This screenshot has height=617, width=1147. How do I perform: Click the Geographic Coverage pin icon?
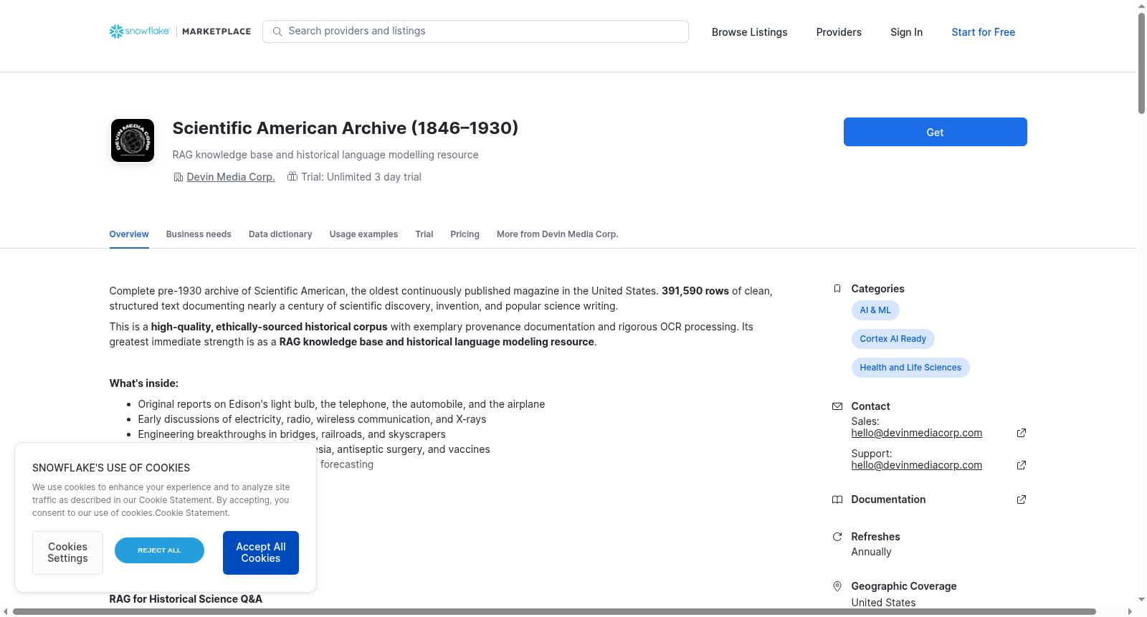837,586
